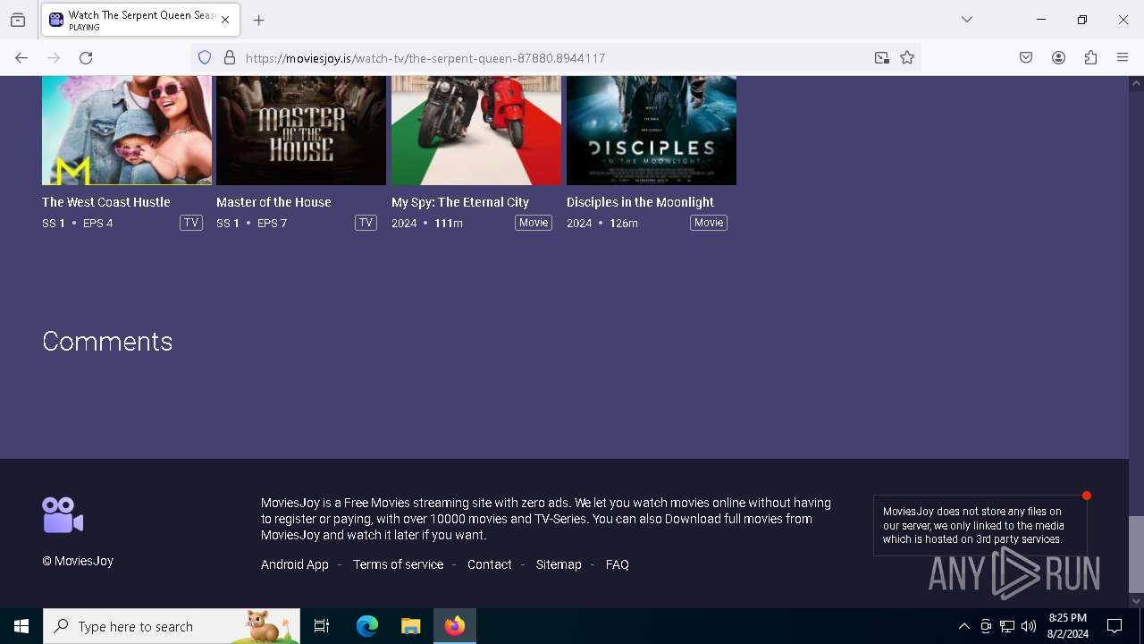This screenshot has width=1144, height=644.
Task: Open FAQ footer link
Action: click(x=618, y=564)
